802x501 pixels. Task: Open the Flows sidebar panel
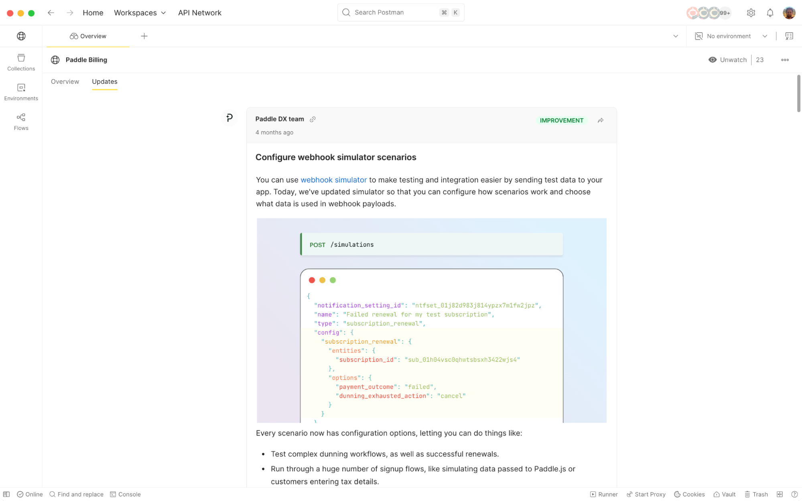pyautogui.click(x=21, y=122)
